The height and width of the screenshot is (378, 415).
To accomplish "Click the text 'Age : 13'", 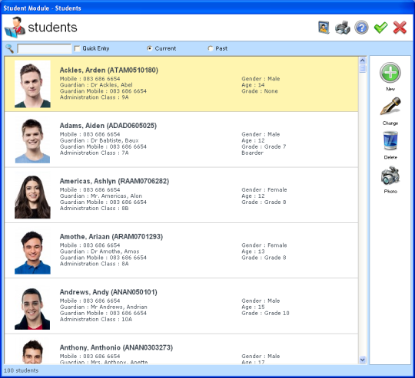I will pyautogui.click(x=253, y=251).
